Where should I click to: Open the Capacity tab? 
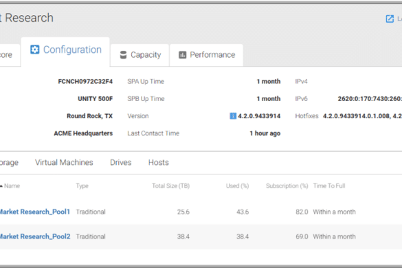[x=139, y=55]
